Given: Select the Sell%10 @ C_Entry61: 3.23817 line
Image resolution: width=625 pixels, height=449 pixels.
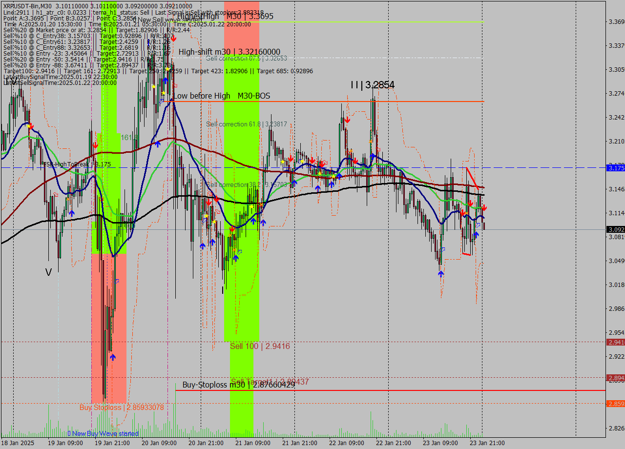Looking at the screenshot, I should click(86, 41).
